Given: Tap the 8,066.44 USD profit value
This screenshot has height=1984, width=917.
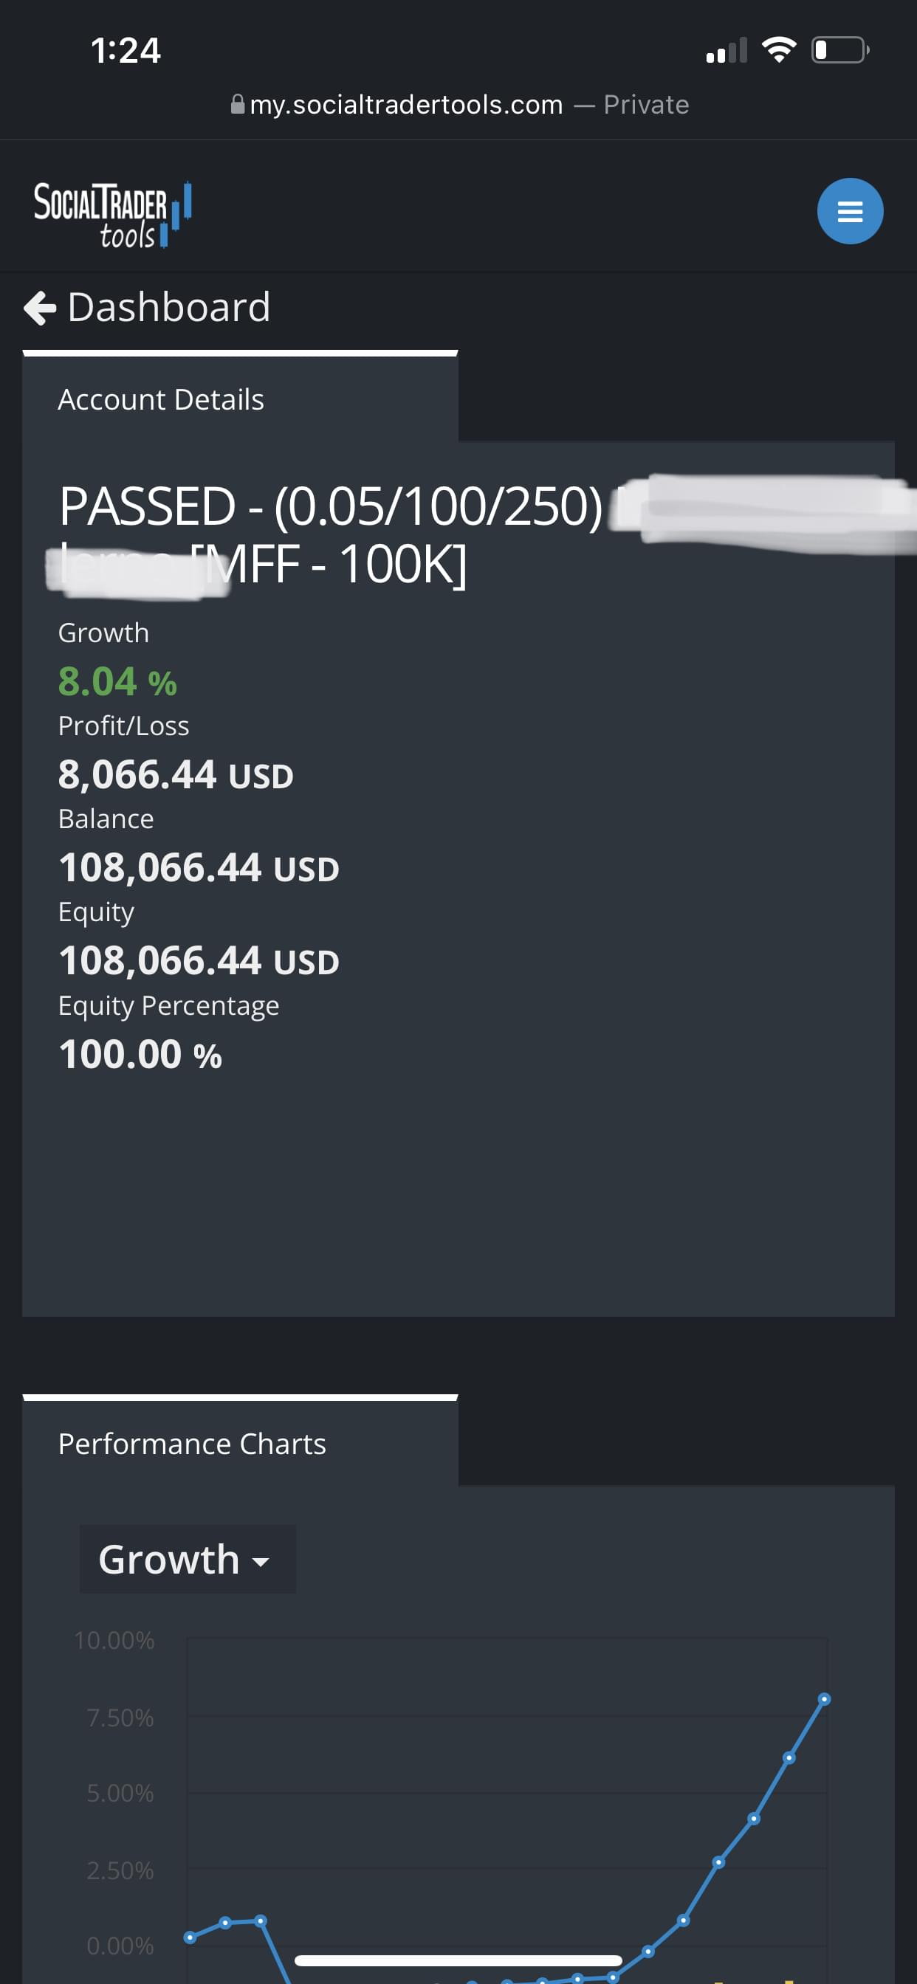Looking at the screenshot, I should 176,775.
